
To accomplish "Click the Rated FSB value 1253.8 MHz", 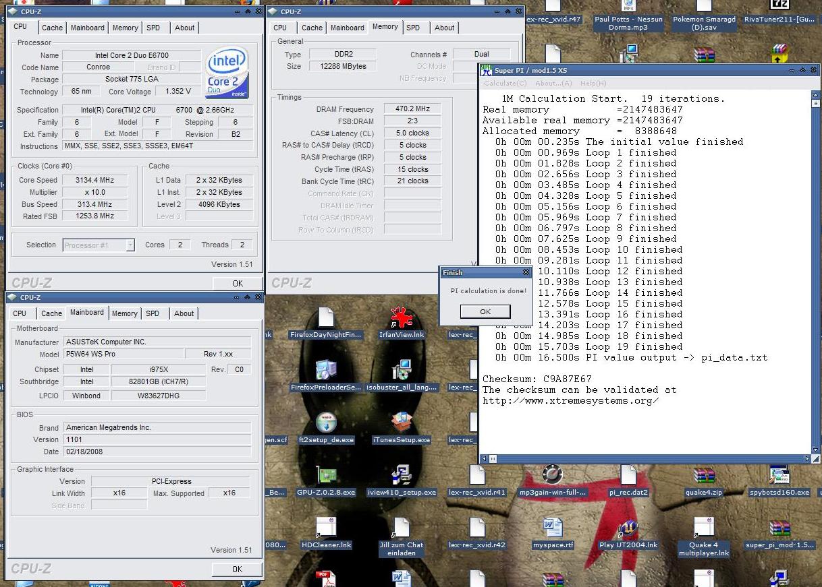I will [x=94, y=216].
